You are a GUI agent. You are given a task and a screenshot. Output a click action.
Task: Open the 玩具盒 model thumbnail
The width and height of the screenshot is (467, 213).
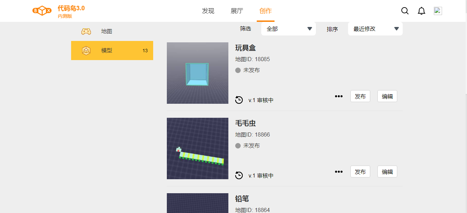198,73
